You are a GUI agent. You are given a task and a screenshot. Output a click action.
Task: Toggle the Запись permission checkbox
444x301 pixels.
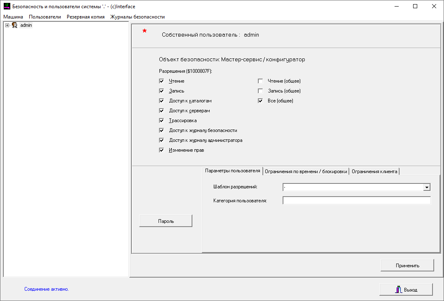point(162,91)
